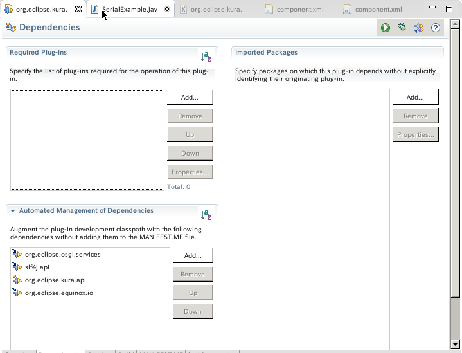Click Down in Automated Management of Dependencies
The width and height of the screenshot is (462, 353).
(193, 311)
